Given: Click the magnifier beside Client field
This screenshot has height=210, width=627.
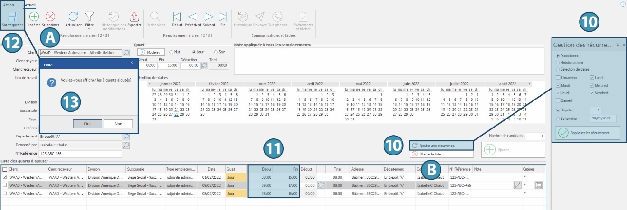Looking at the screenshot, I should point(126,53).
